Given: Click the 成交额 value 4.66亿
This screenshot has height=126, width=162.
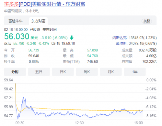Looking at the screenshot, I should click(x=151, y=56).
